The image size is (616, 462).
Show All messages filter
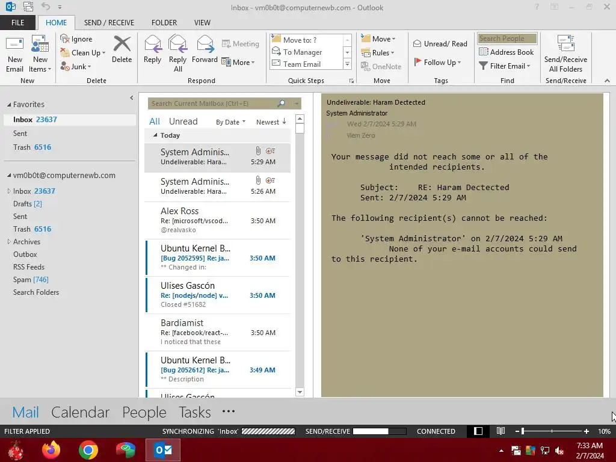pos(155,122)
